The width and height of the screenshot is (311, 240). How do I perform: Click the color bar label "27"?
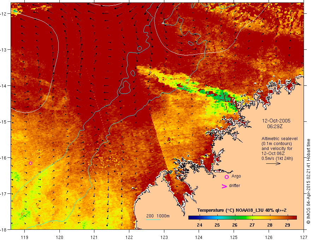[x=252, y=225]
